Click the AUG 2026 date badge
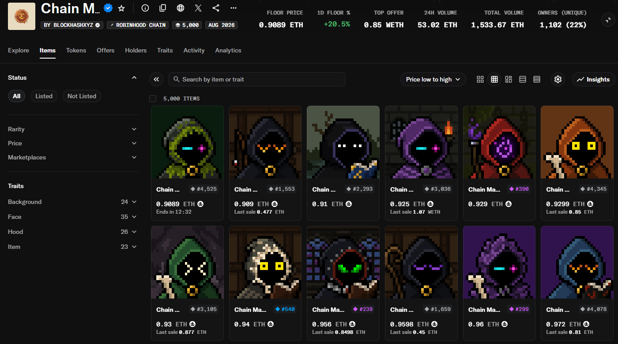618x344 pixels. click(x=221, y=25)
